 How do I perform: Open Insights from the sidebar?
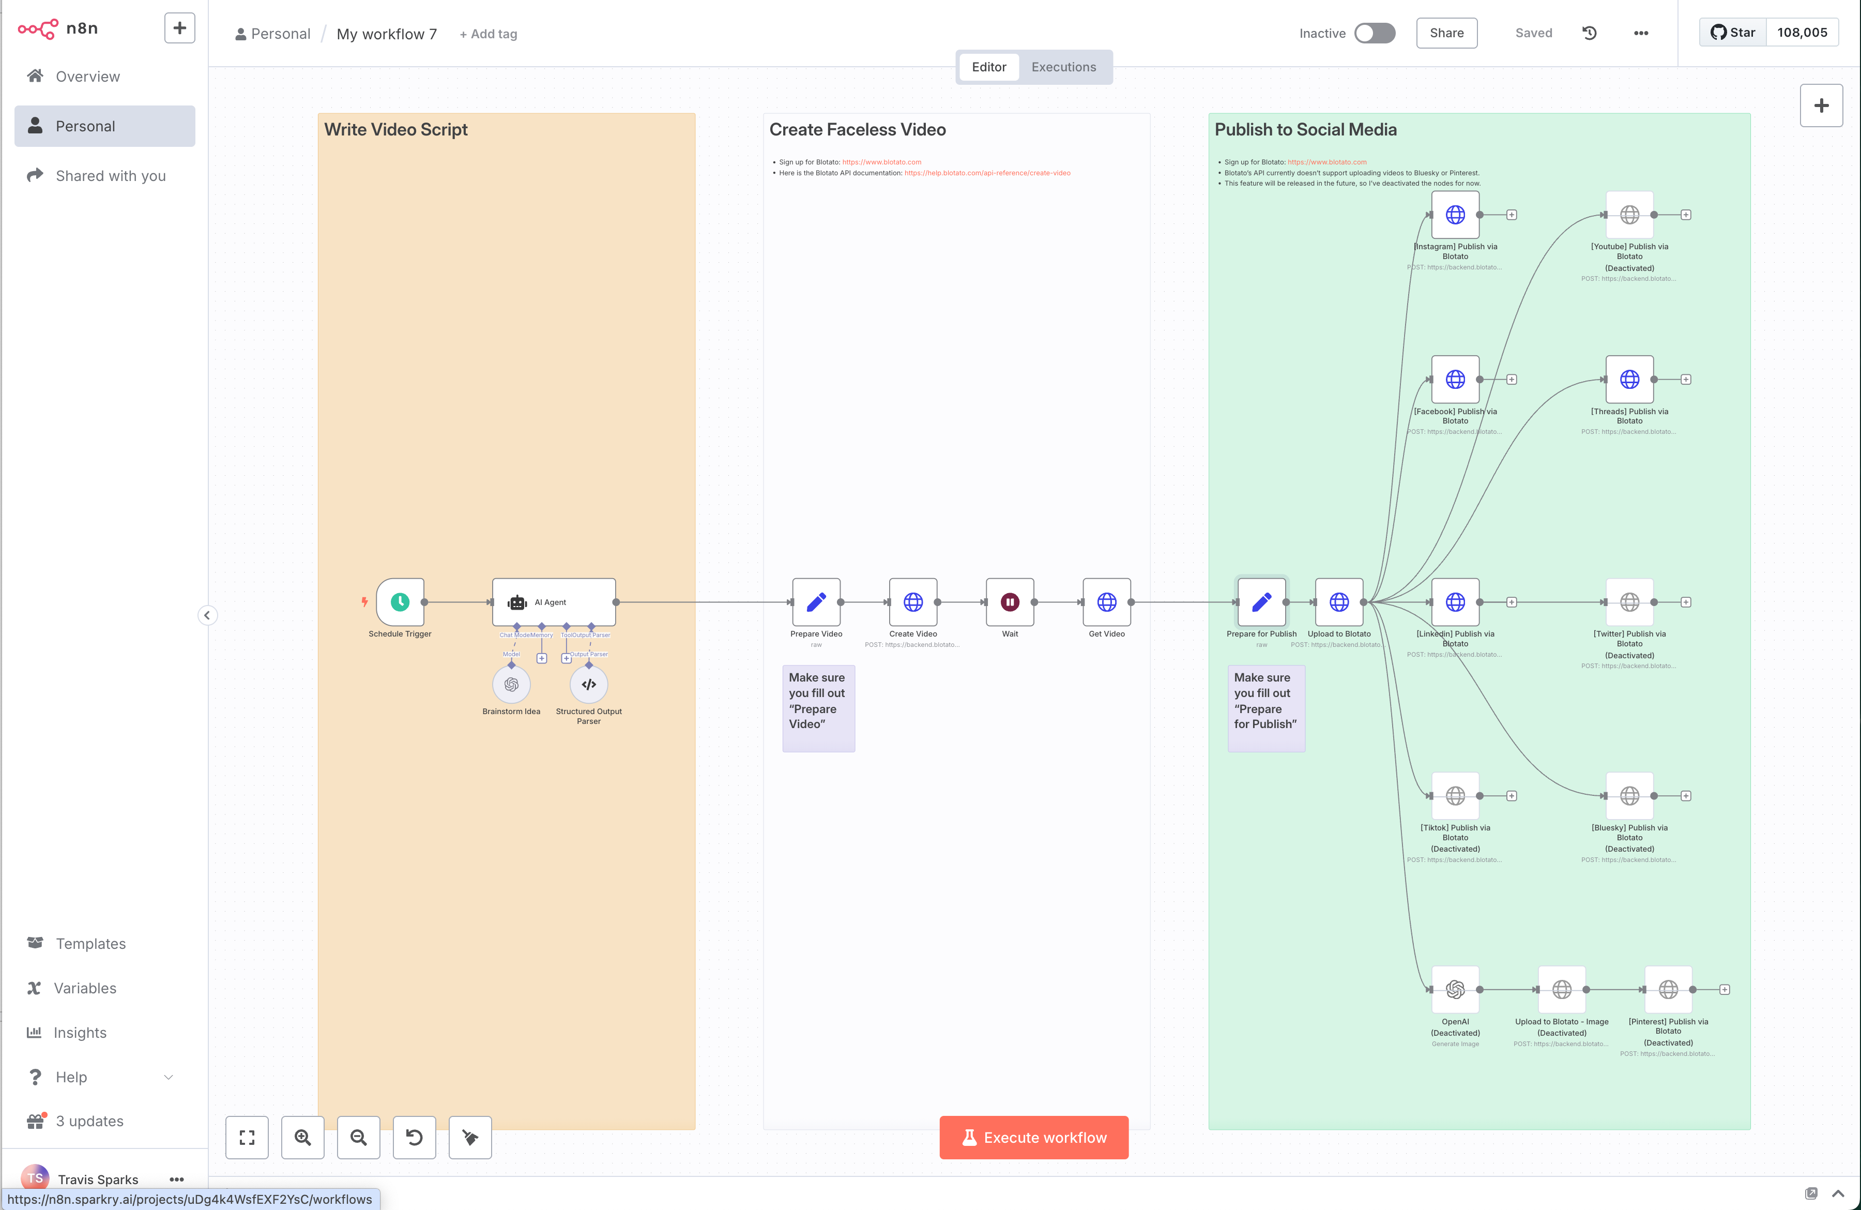click(x=105, y=1033)
